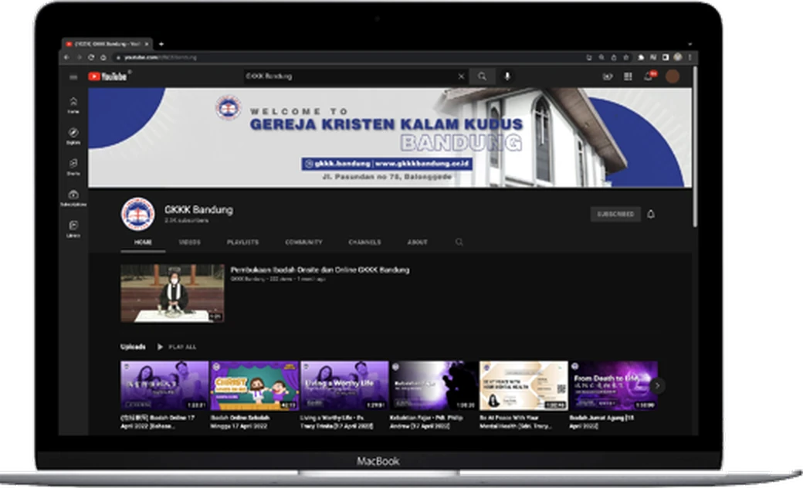Open the YouTube apps grid icon
This screenshot has height=488, width=803.
628,76
